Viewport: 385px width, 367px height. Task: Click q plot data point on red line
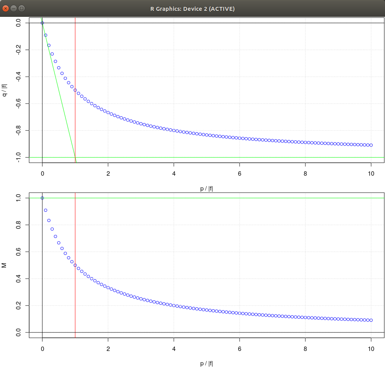75,90
